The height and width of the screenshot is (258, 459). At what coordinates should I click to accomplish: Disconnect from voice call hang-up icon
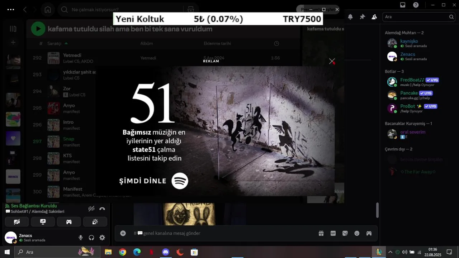point(102,209)
